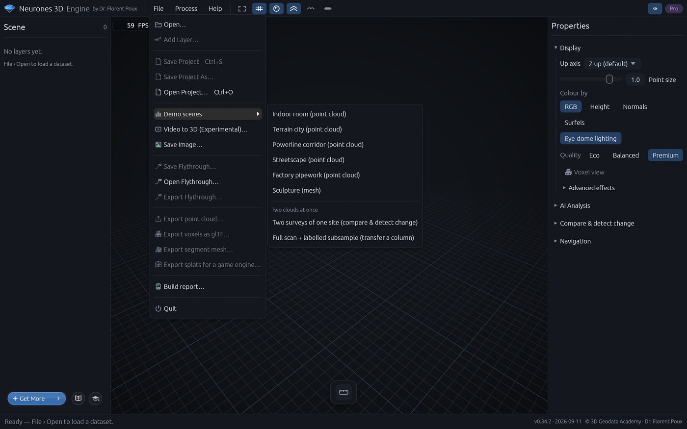Load Terrain city (point cloud) demo
This screenshot has width=687, height=429.
(x=344, y=129)
